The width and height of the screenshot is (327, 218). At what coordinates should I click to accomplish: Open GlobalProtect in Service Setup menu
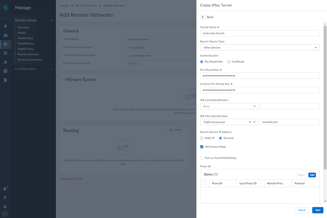26,43
